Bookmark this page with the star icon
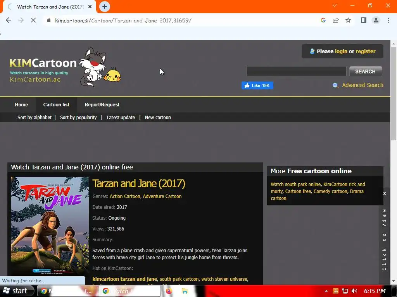 pyautogui.click(x=348, y=20)
